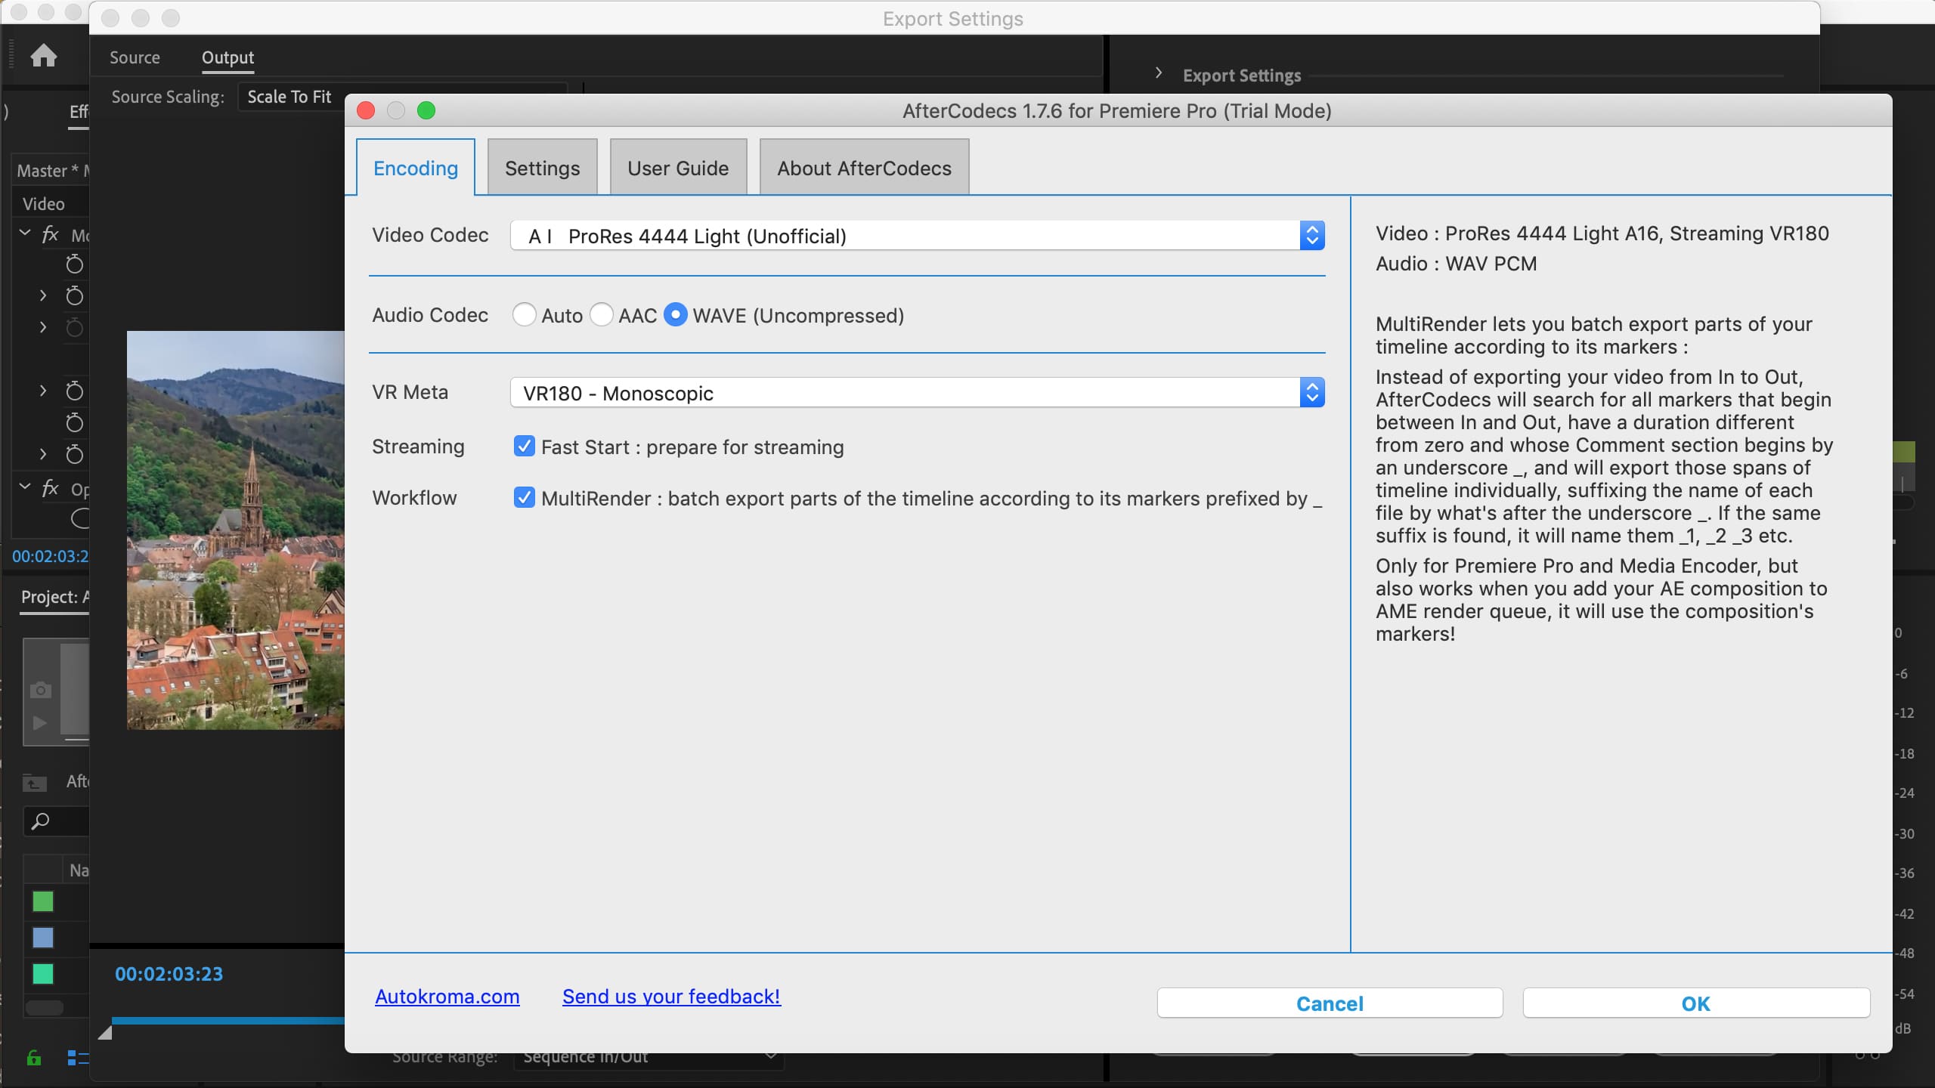Viewport: 1935px width, 1088px height.
Task: Expand the Export Settings section chevron
Action: (x=1158, y=73)
